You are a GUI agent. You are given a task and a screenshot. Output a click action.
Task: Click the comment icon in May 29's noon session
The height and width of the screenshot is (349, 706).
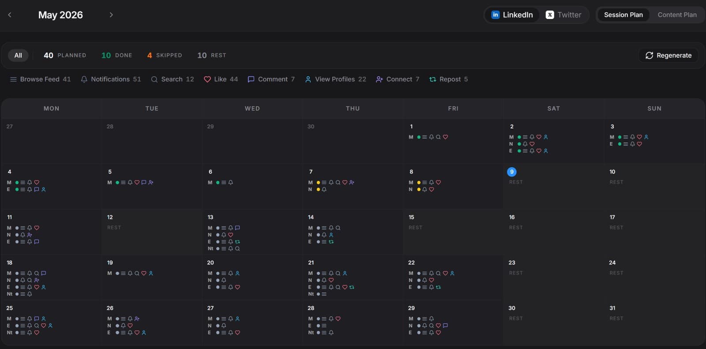coord(445,326)
